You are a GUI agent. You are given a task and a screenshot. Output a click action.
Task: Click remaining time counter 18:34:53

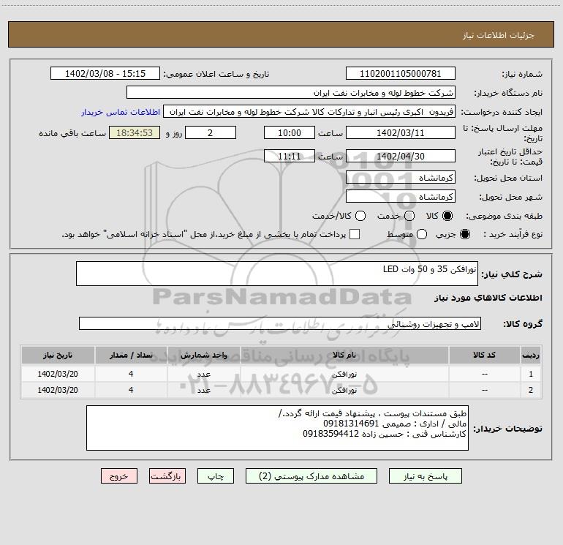coord(135,132)
